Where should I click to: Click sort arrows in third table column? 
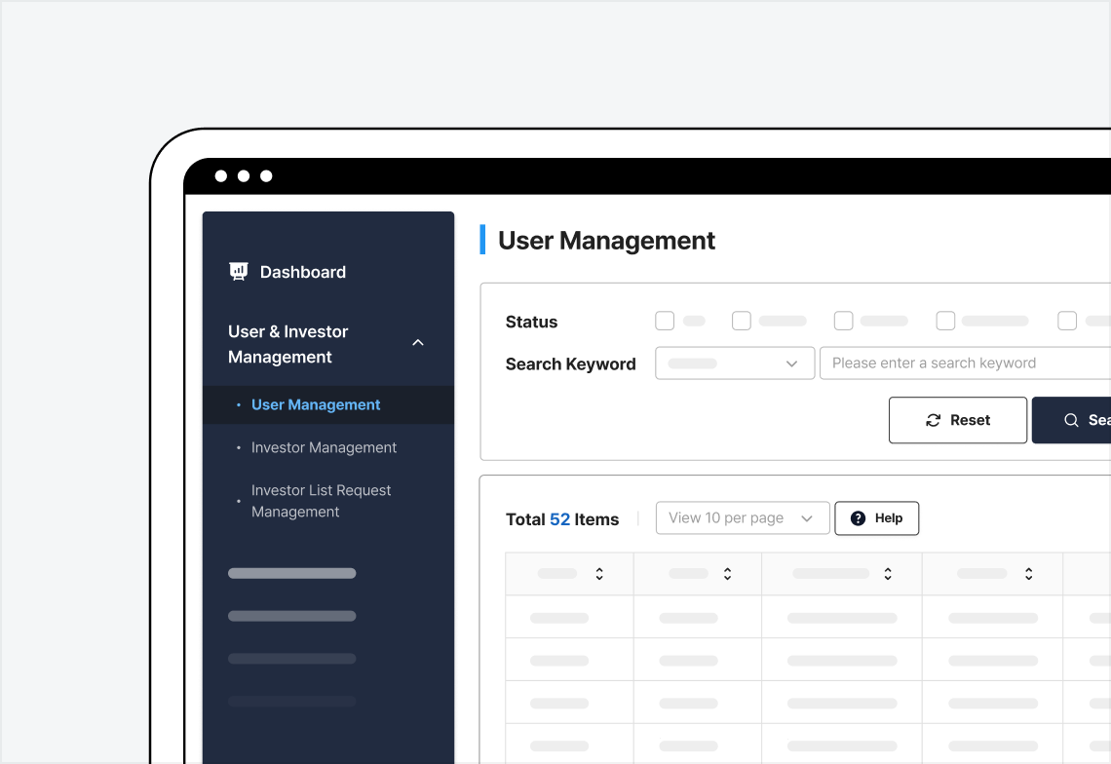[888, 574]
